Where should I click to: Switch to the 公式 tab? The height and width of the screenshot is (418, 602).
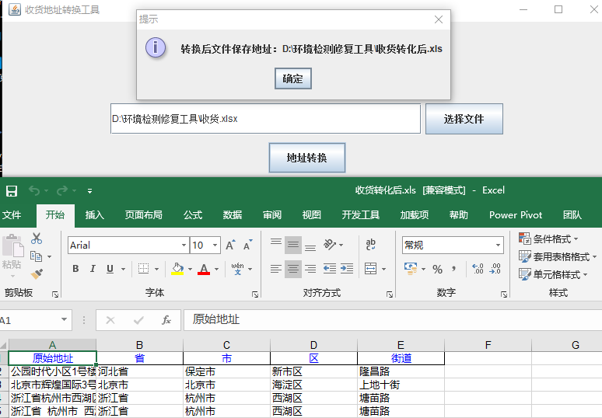193,214
